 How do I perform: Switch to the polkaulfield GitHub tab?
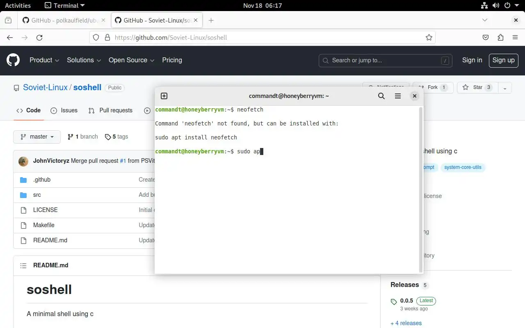click(64, 20)
